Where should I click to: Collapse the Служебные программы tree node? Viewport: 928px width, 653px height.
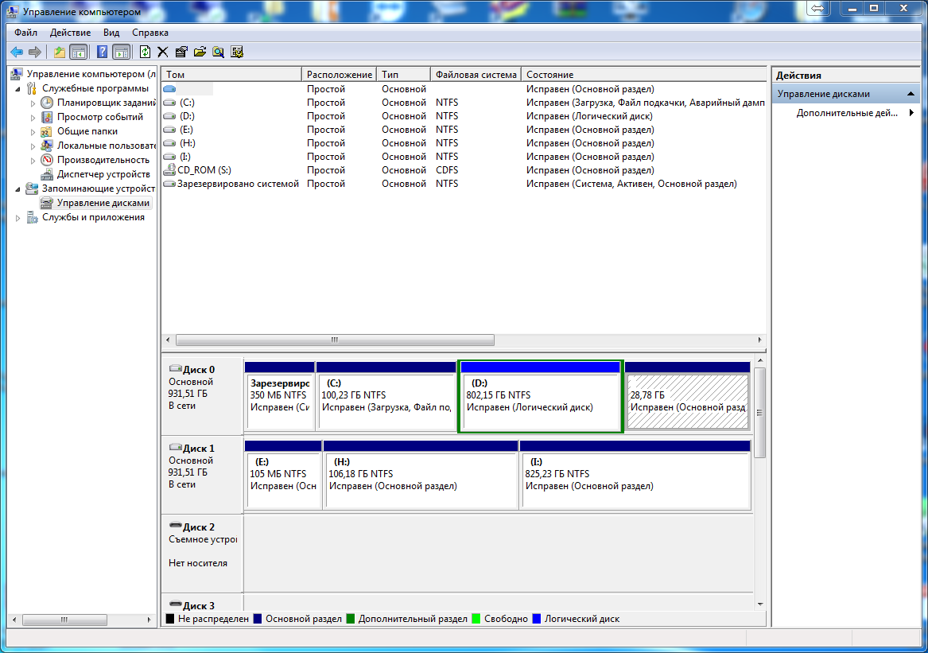tap(18, 88)
